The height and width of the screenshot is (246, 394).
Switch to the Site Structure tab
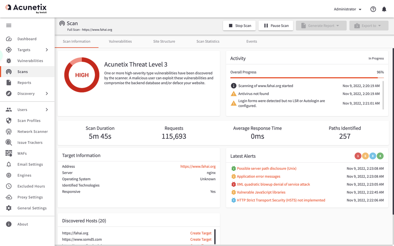[164, 42]
